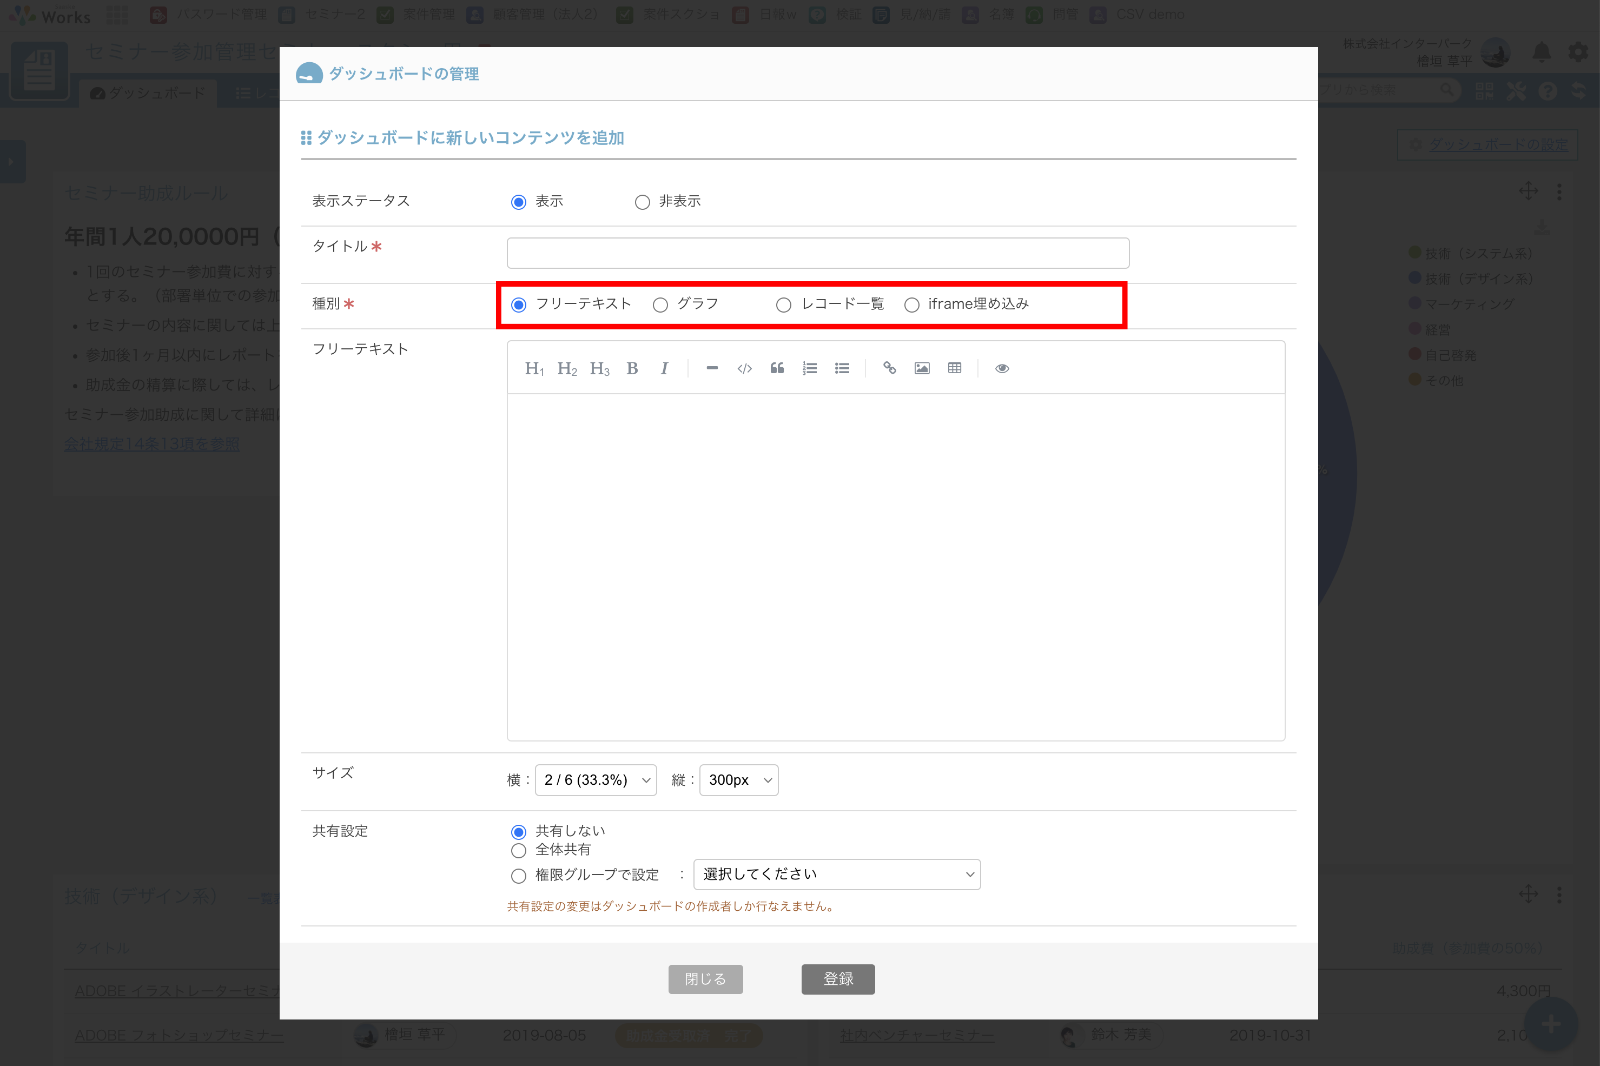
Task: Click the Works apps grid icon
Action: pos(117,14)
